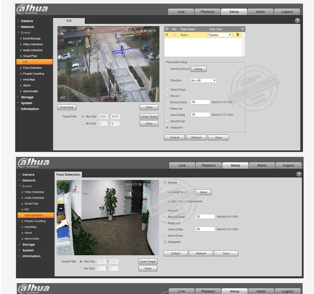Open the Direction A<->B dropdown
The image size is (314, 294).
point(203,80)
